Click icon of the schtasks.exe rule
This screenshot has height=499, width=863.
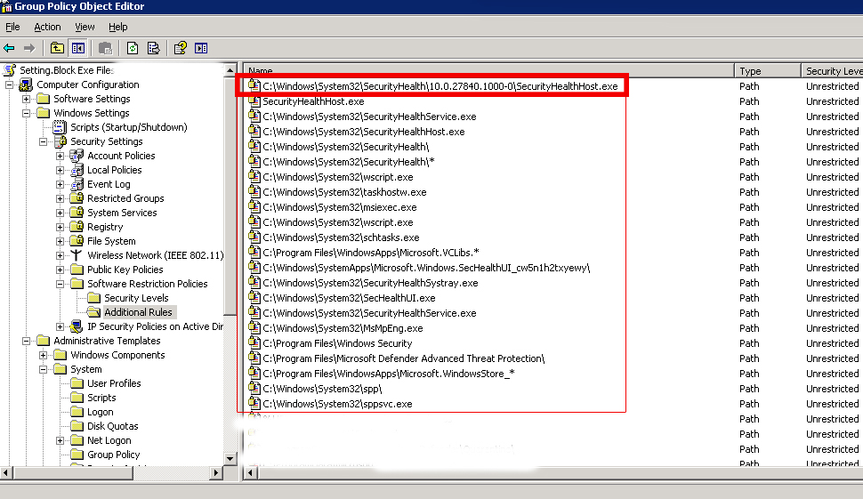[254, 237]
